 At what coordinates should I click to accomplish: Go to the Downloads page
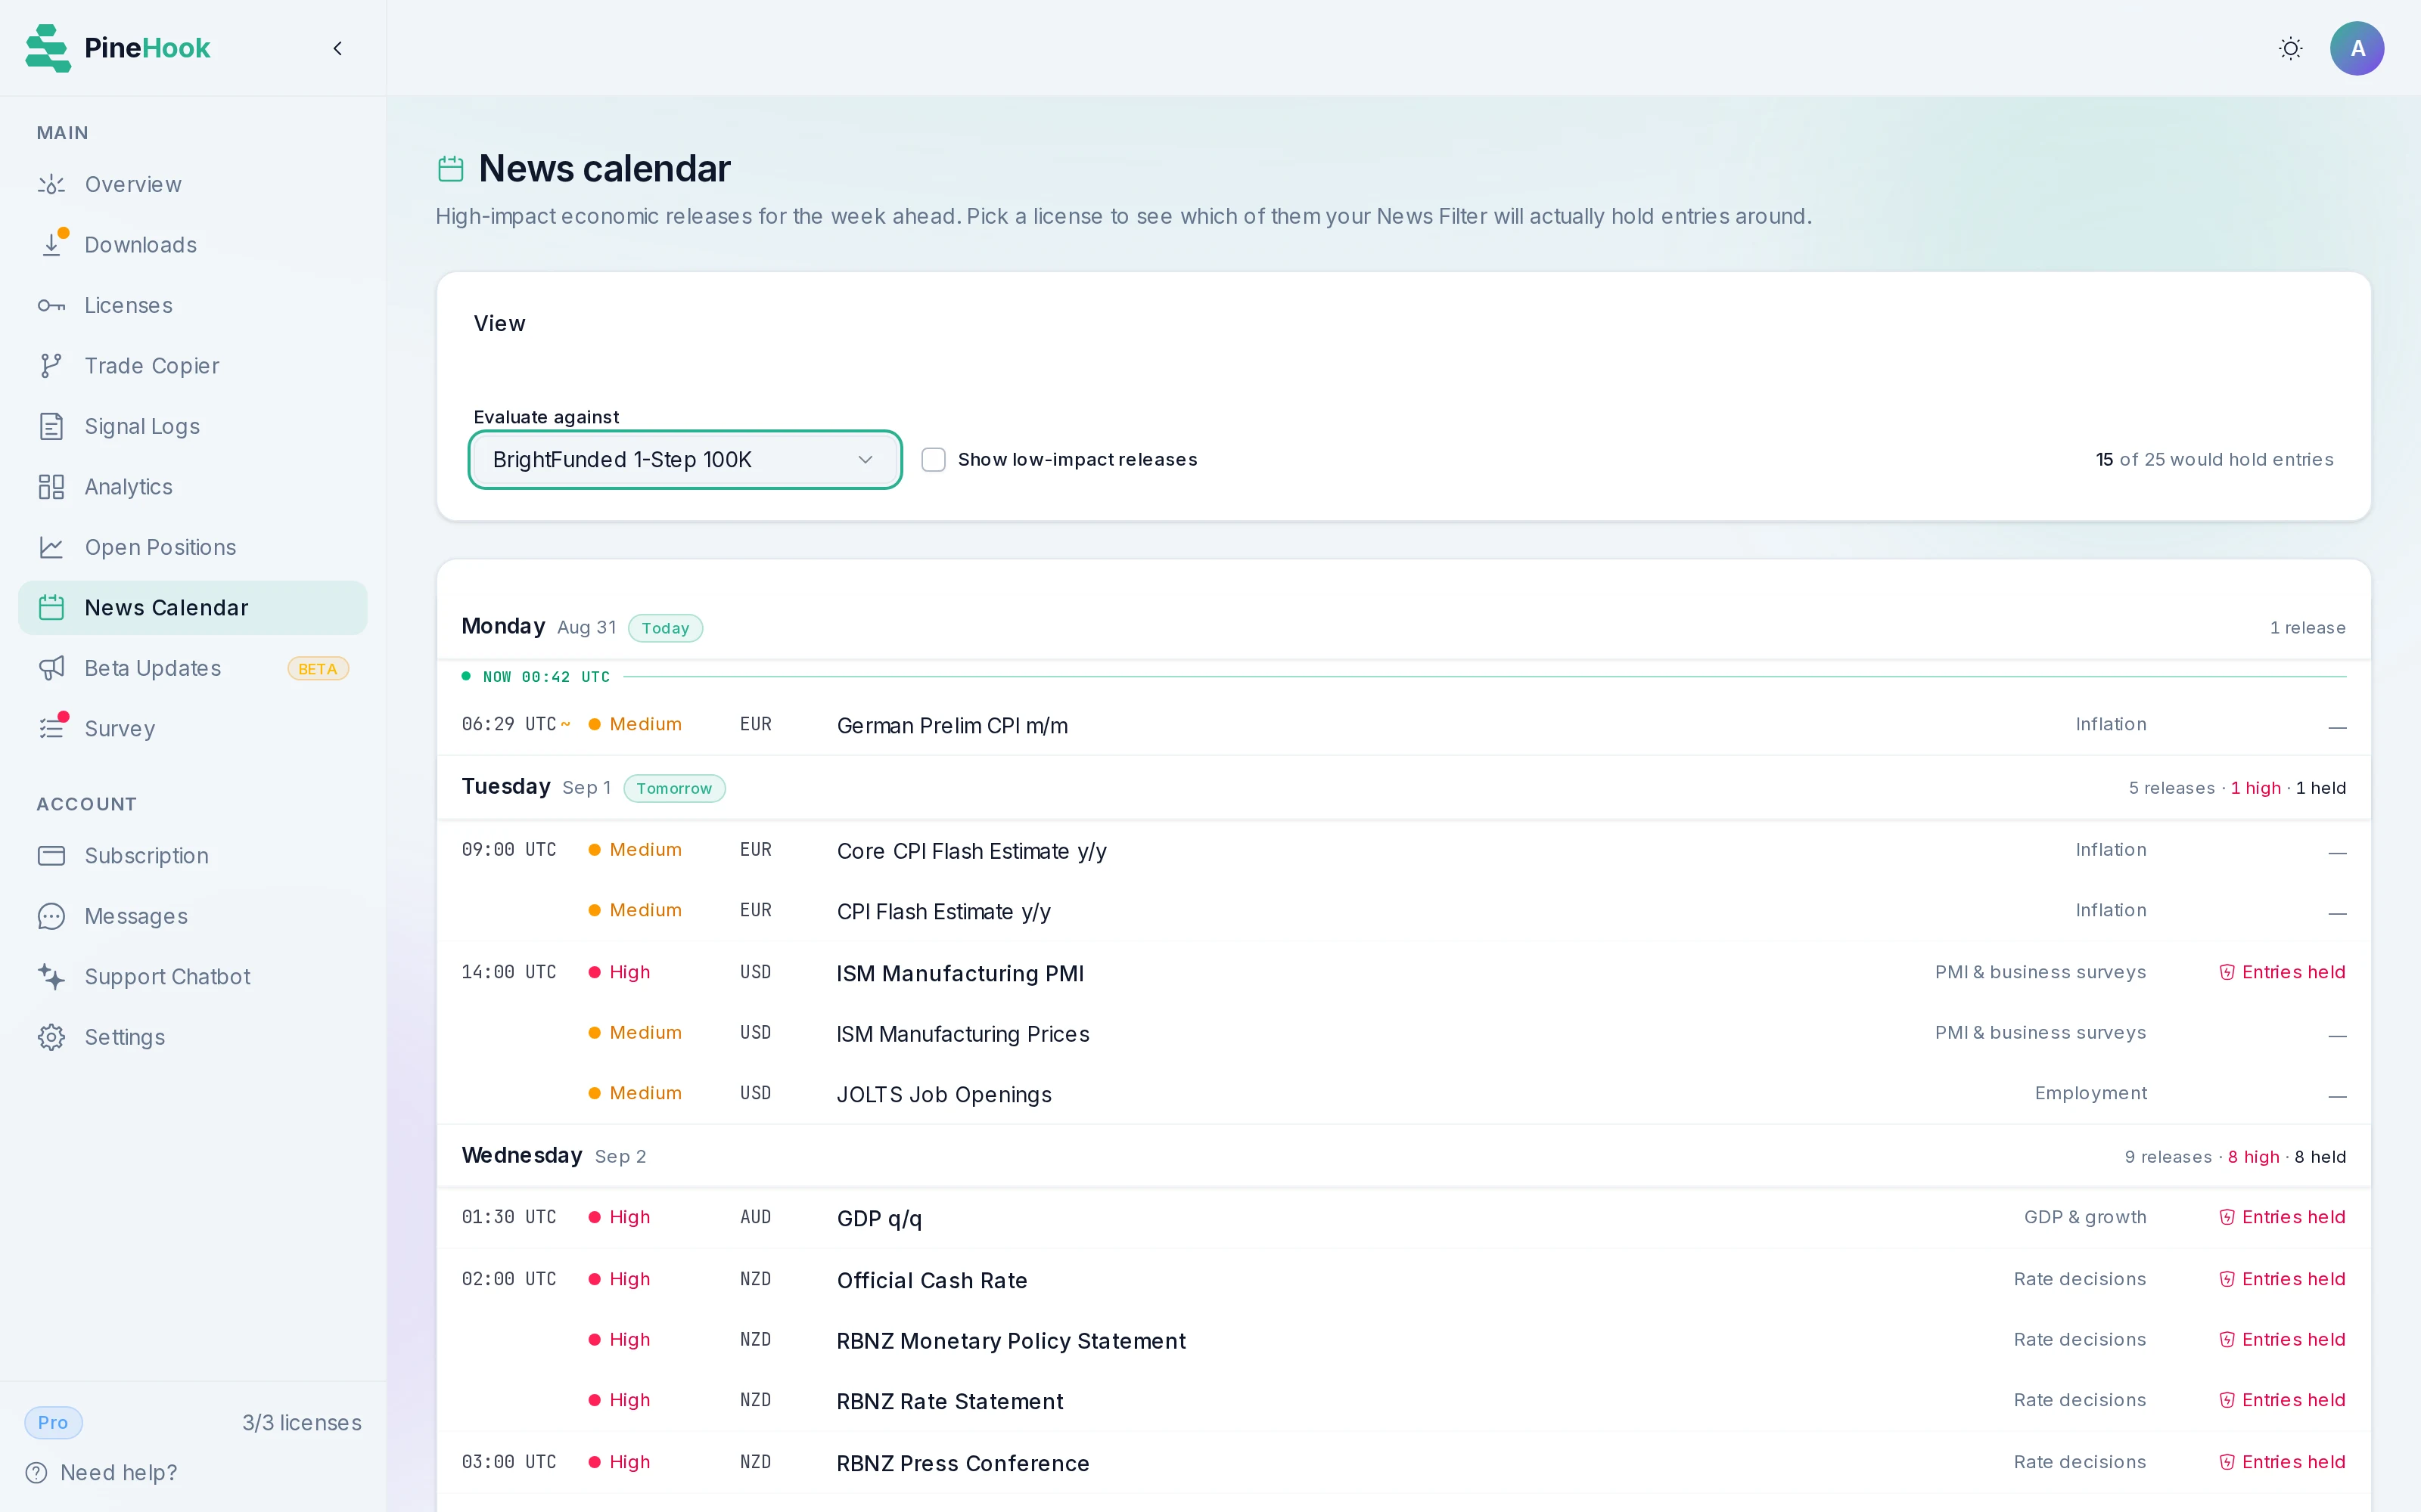point(192,245)
